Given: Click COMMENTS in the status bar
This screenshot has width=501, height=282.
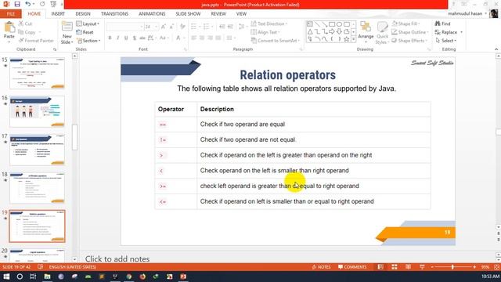Looking at the screenshot, I should pyautogui.click(x=352, y=267).
